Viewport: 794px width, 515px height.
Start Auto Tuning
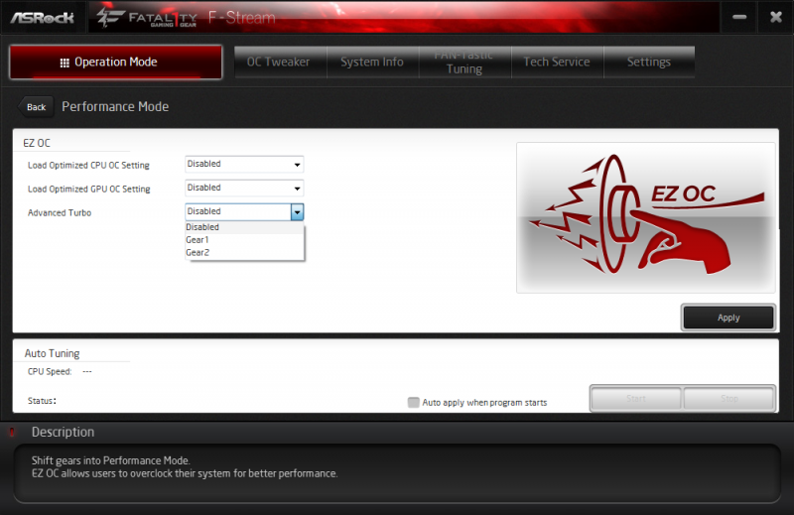point(636,399)
